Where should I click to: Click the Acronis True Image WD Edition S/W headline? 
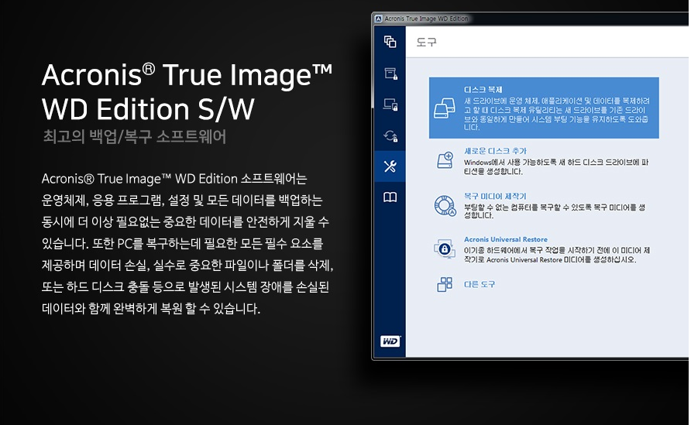pyautogui.click(x=187, y=91)
